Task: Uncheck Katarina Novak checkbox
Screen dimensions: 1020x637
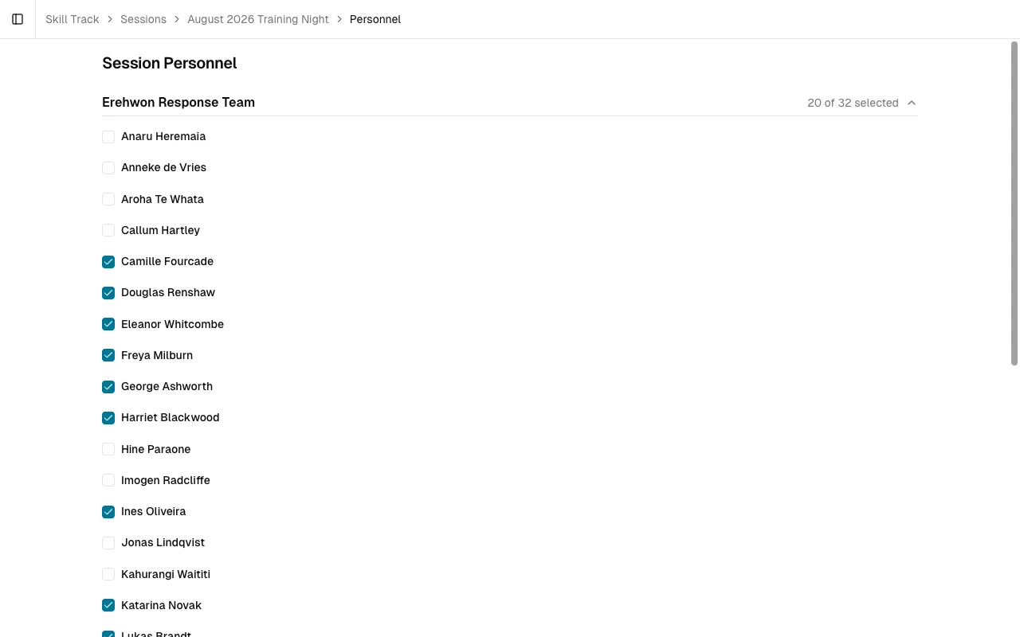Action: [108, 605]
